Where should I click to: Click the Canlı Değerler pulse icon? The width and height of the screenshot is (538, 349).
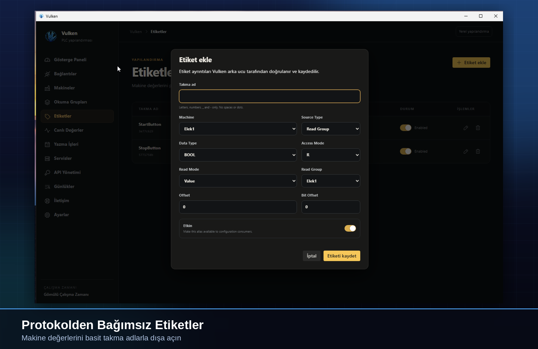[47, 130]
